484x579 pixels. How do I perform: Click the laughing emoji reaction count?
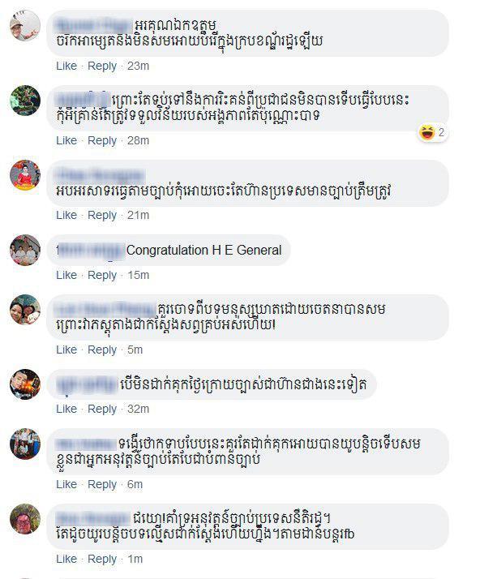433,132
